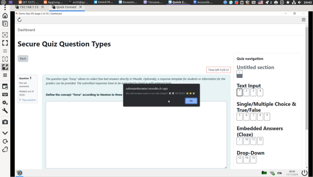Click the star icon in top panel

[288, 2]
